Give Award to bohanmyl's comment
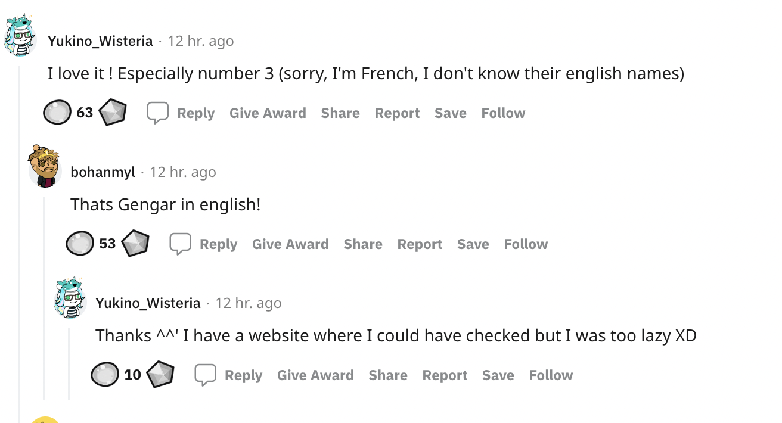 [290, 244]
